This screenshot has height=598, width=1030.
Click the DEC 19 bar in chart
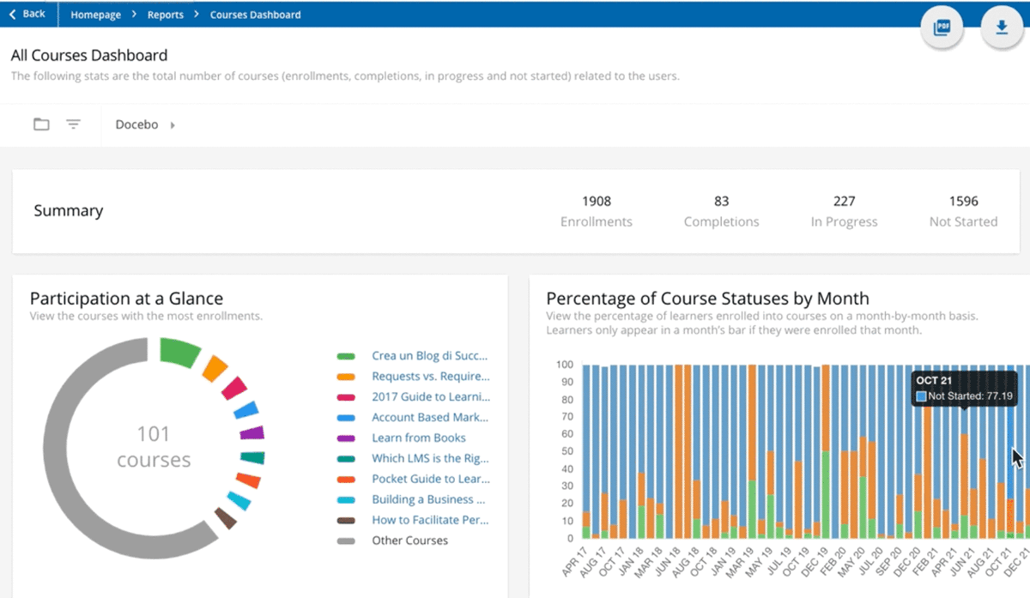pos(826,451)
